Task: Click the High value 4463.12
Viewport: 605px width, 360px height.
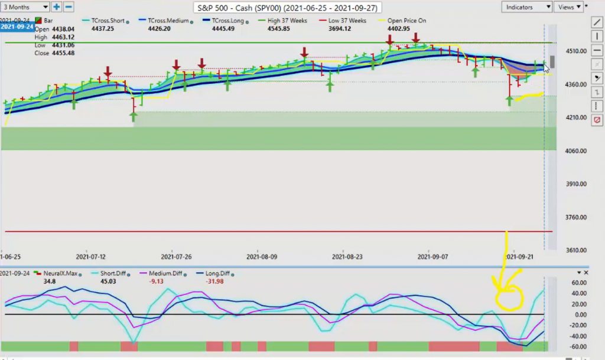Action: 63,37
